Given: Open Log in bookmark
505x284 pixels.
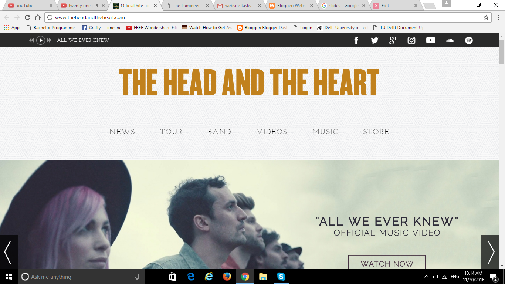Looking at the screenshot, I should [x=302, y=28].
